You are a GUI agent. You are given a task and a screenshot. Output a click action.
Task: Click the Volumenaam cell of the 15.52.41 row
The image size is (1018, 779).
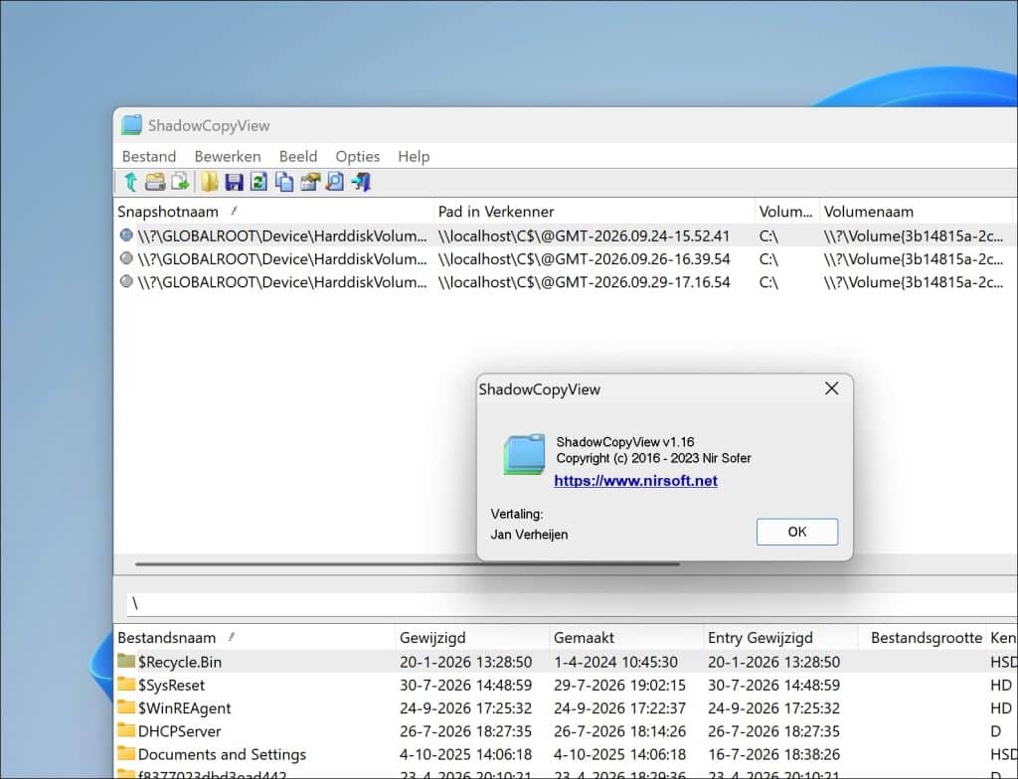point(915,235)
